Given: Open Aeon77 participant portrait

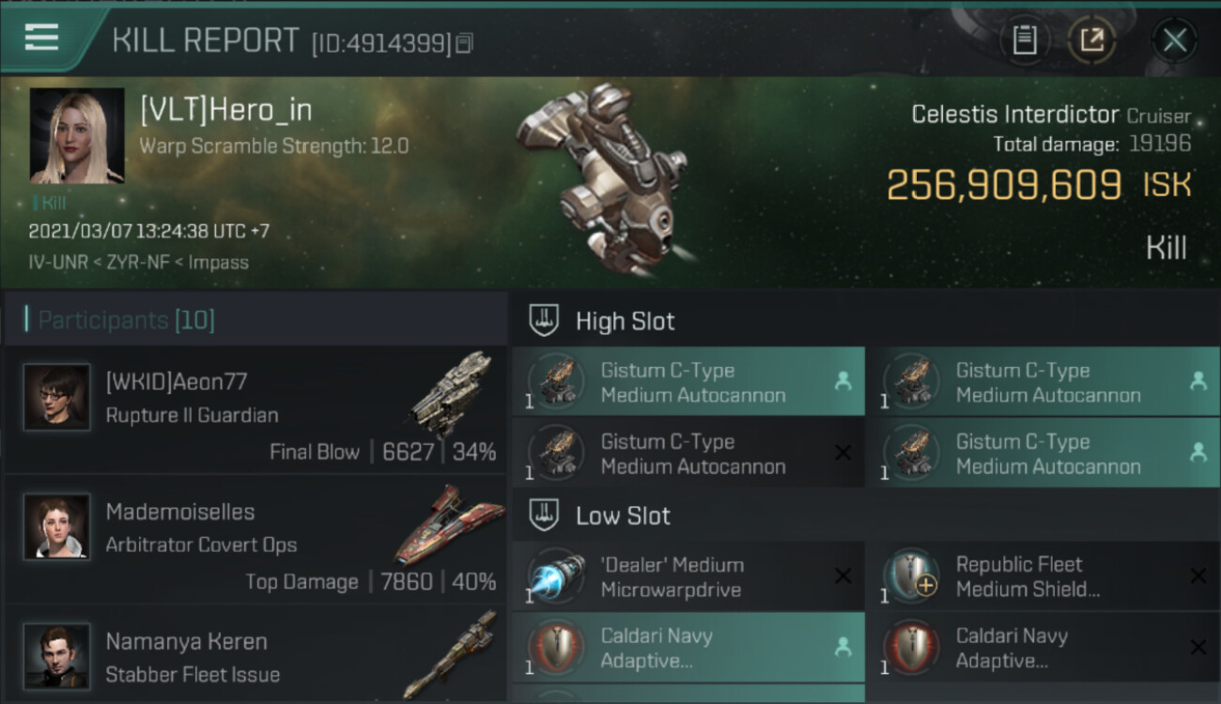Looking at the screenshot, I should click(57, 397).
